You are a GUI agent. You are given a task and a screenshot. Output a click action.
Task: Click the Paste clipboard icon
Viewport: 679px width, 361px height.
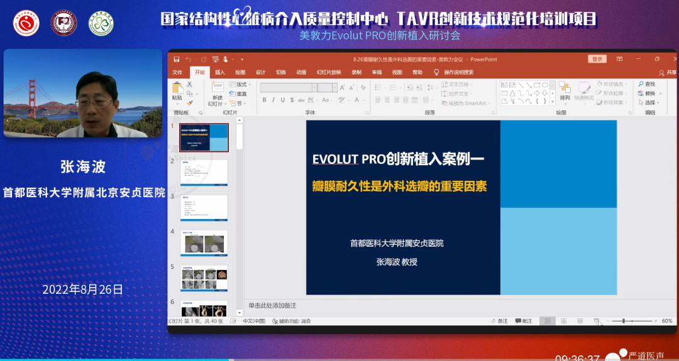tap(177, 88)
